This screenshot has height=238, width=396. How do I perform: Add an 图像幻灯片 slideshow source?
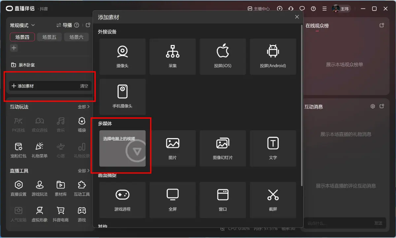[x=223, y=148]
